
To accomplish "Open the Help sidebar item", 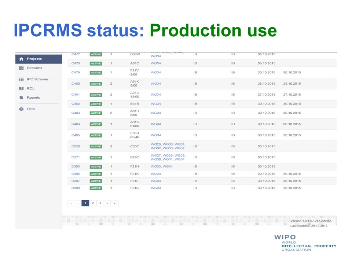I will tap(38, 109).
